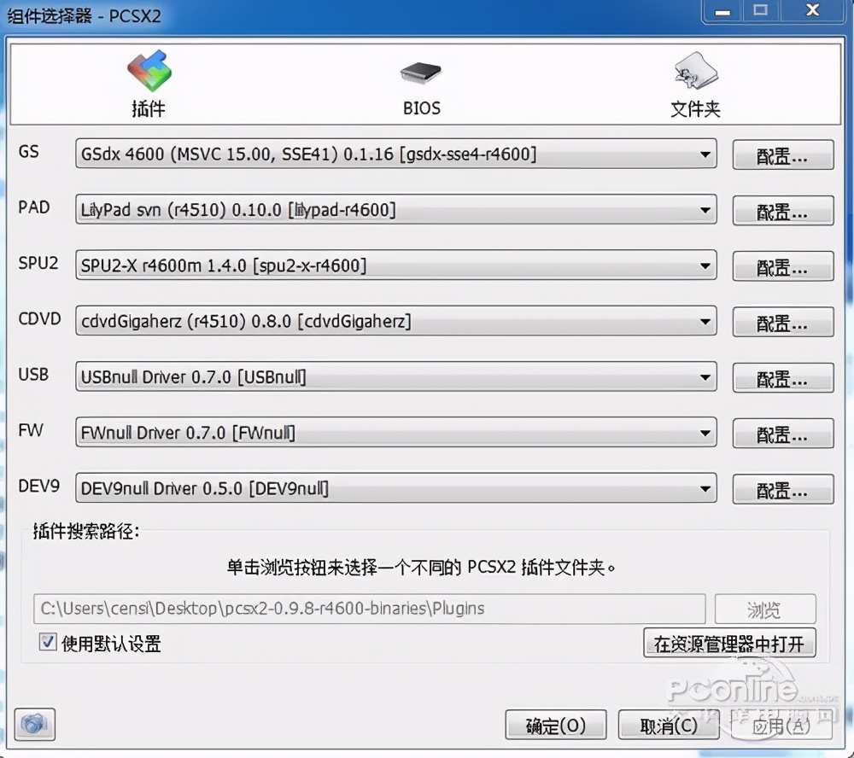Switch to the BIOS tab
Viewport: 854px width, 758px height.
pos(419,85)
